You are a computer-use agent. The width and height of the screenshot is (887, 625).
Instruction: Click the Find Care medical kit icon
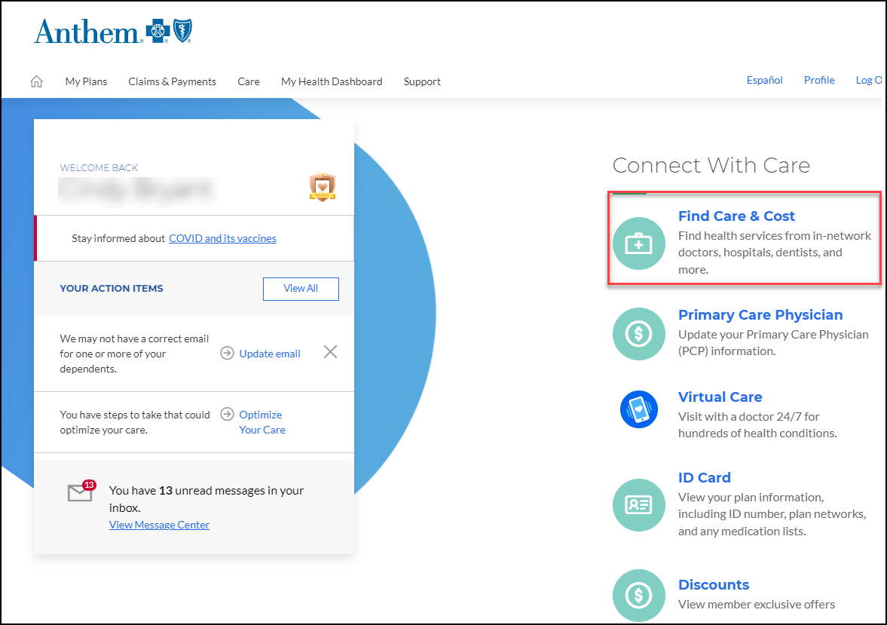[x=638, y=243]
